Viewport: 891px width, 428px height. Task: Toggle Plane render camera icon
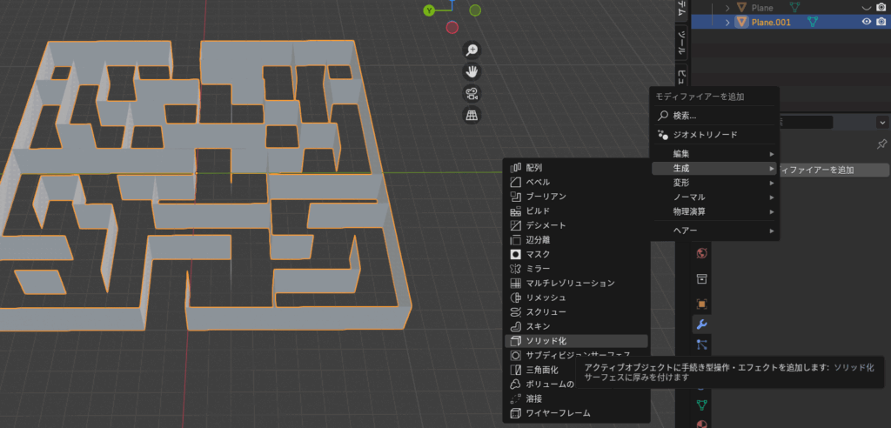881,7
